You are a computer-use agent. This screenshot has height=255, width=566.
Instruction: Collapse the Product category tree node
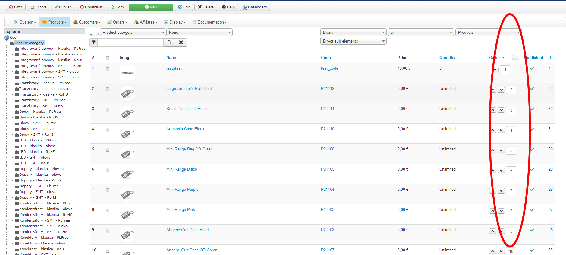point(6,43)
